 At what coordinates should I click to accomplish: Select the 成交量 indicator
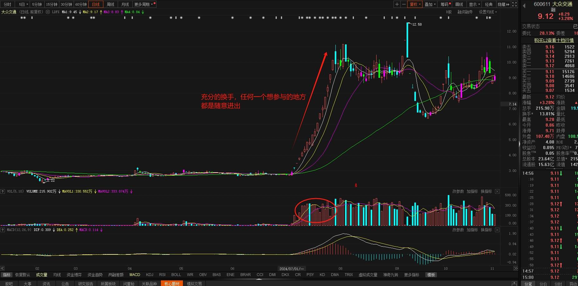coord(42,275)
